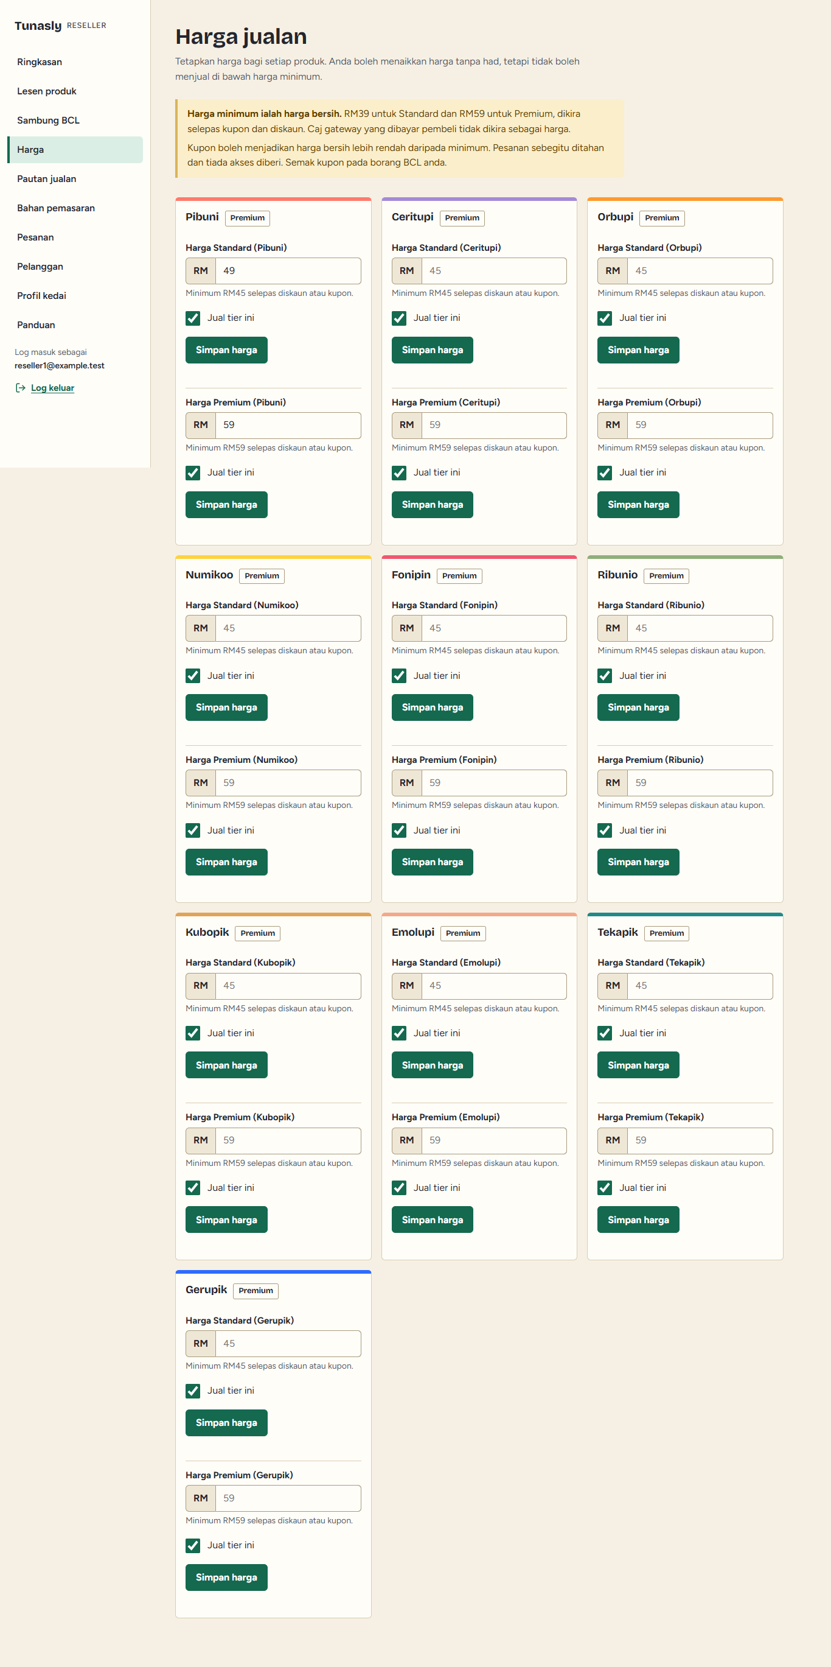831x1667 pixels.
Task: Save the Standard Ribunio price
Action: tap(638, 707)
